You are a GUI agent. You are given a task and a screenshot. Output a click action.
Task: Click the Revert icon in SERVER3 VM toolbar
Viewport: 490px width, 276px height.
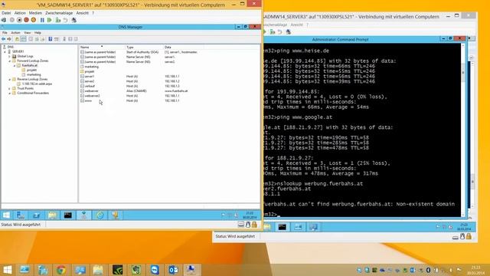point(279,32)
